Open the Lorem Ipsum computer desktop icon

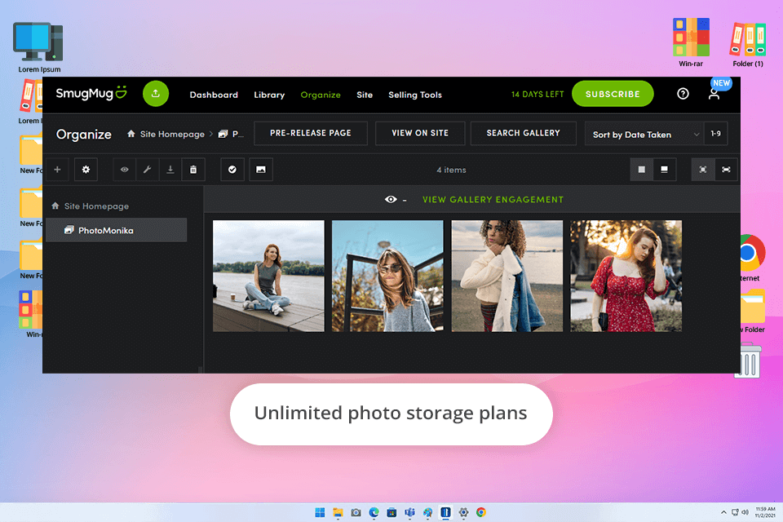coord(39,48)
